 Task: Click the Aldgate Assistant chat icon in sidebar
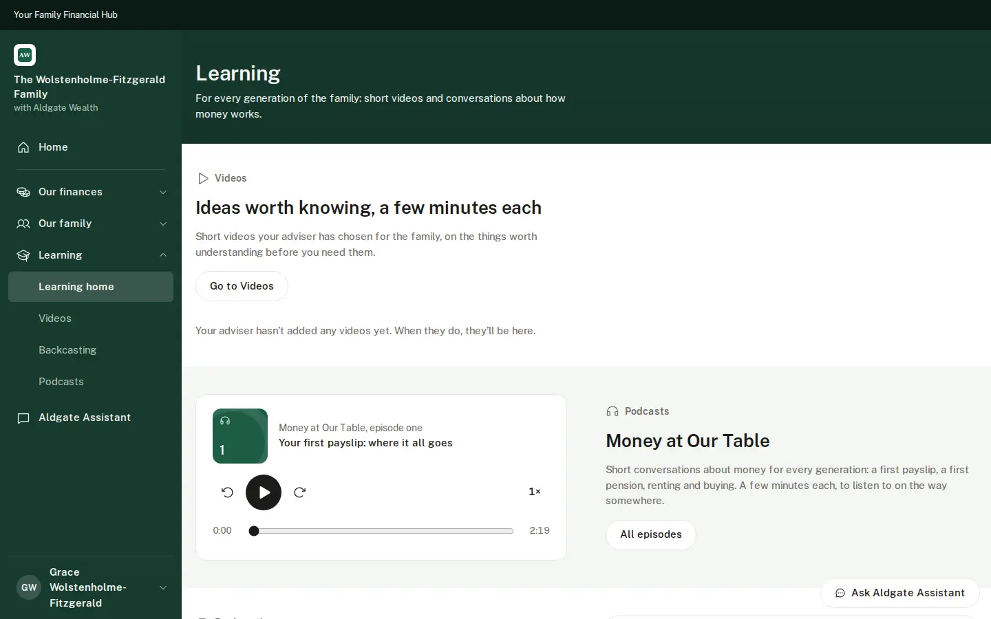tap(23, 418)
